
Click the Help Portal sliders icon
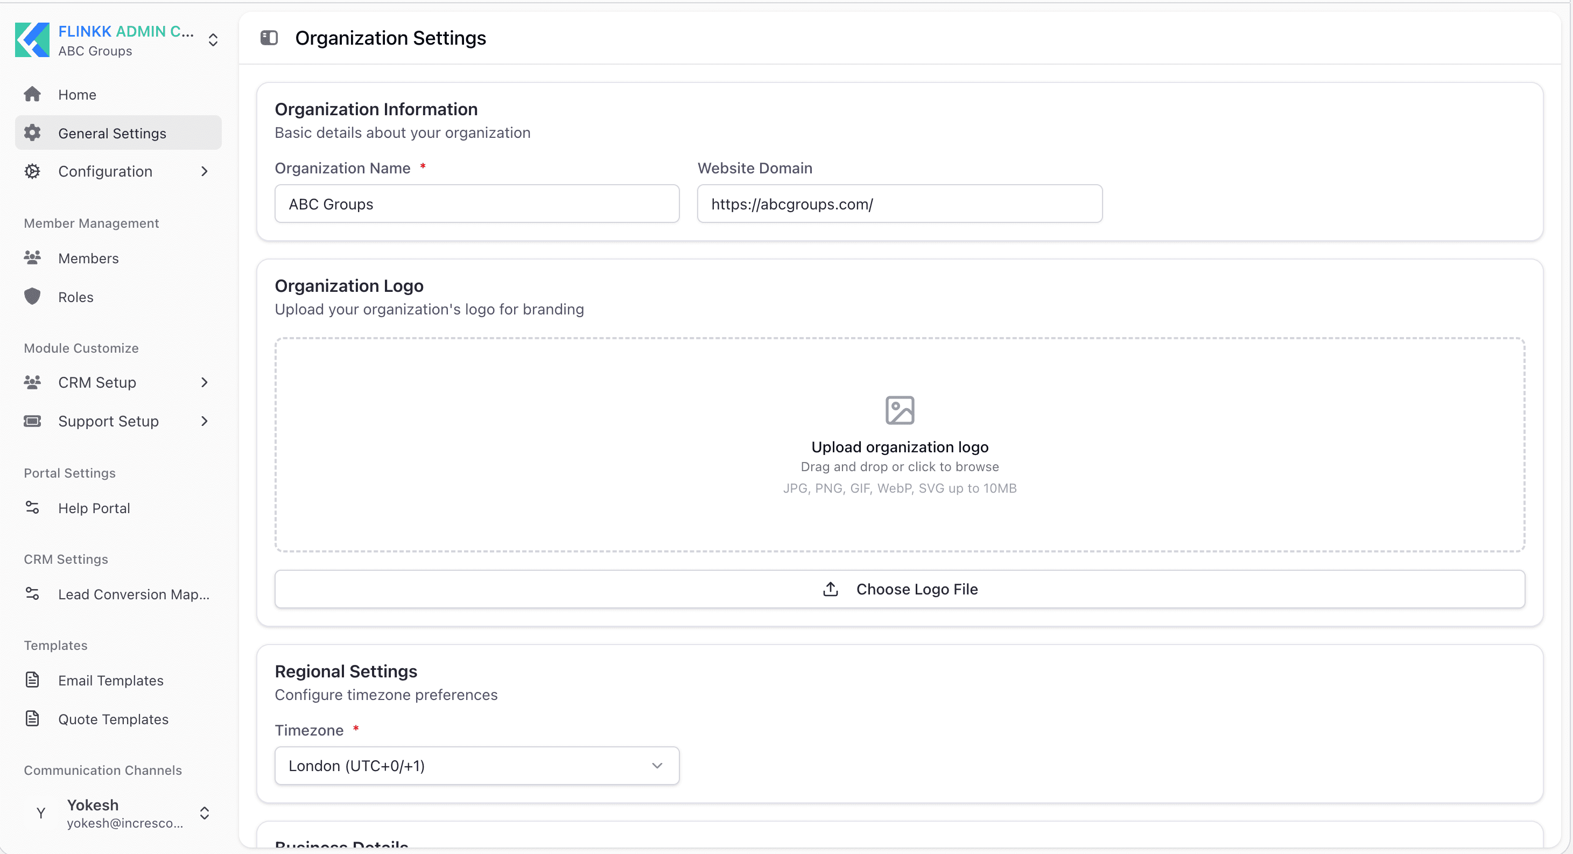32,508
